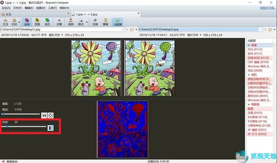Toggle the 元数据 metadata panel button
The image size is (277, 163).
coord(118,22)
